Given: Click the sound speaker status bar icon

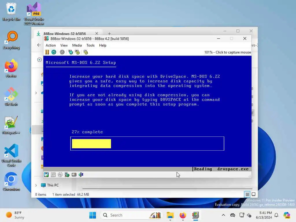Looking at the screenshot, I should click(81, 175).
